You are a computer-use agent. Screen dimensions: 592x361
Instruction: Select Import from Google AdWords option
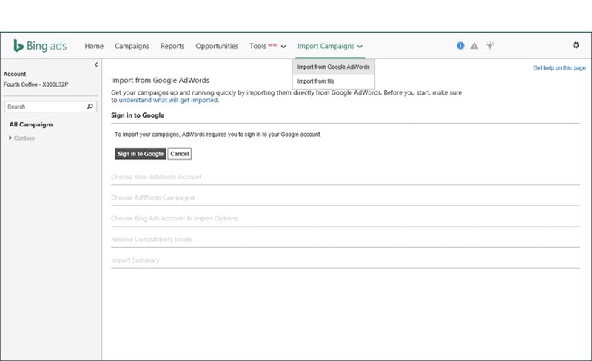click(x=333, y=67)
